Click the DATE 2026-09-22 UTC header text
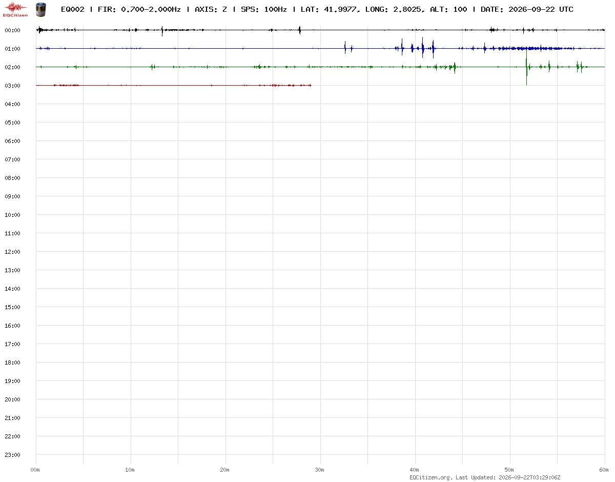Viewport: 615px width, 482px height. coord(527,9)
